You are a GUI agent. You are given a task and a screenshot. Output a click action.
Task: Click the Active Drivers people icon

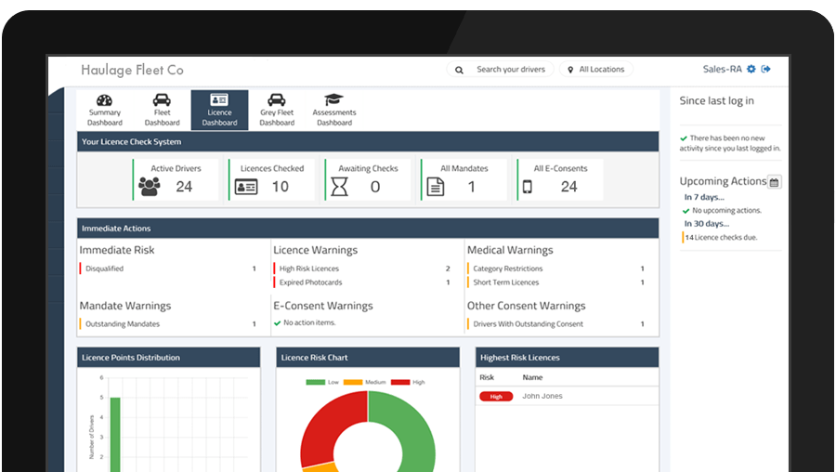click(x=150, y=187)
